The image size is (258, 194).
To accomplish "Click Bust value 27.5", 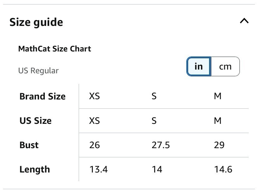I will coord(160,145).
